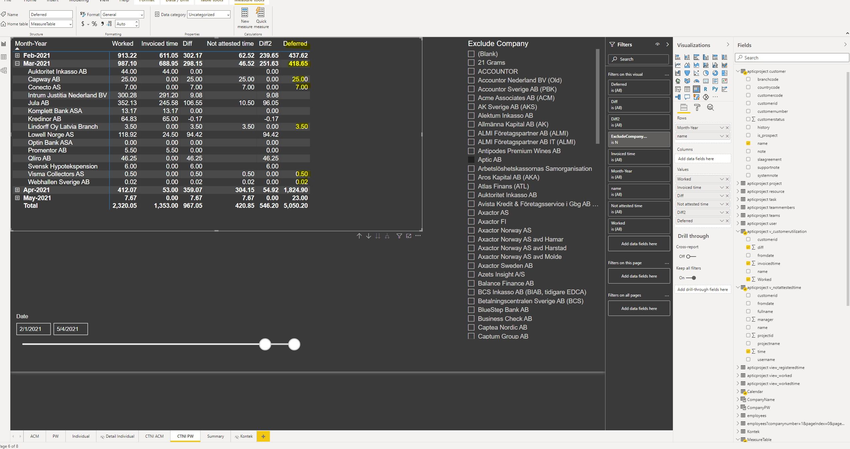Select the treemap visualization icon
Viewport: 850px width, 449px height.
(x=724, y=73)
